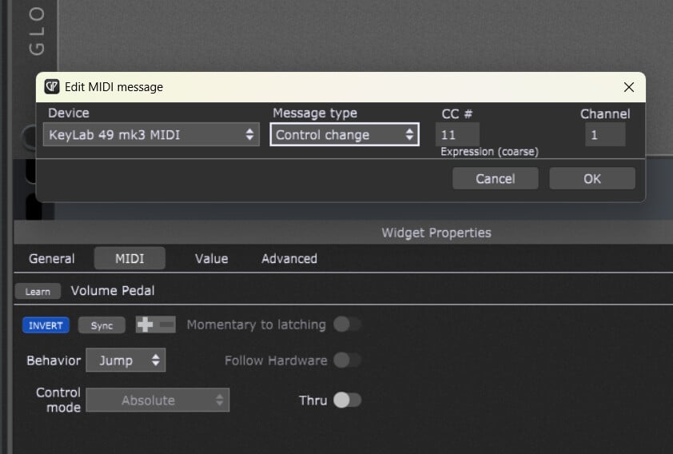Click the Learn button beside Volume Pedal

(38, 292)
